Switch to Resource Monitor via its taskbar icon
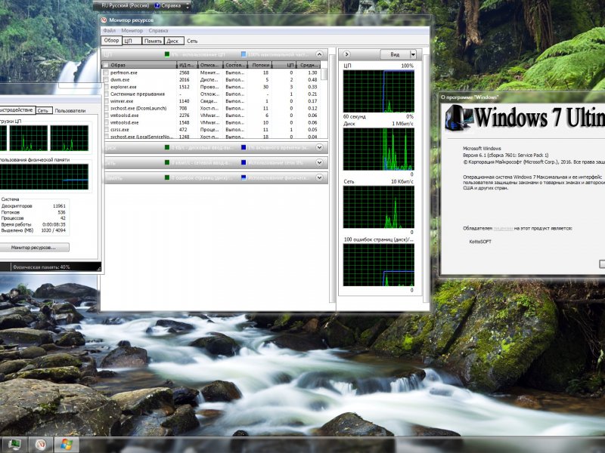 click(41, 445)
